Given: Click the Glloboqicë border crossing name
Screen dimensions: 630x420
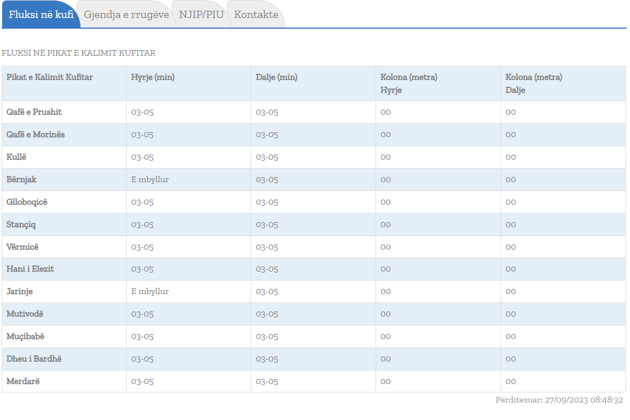Looking at the screenshot, I should [x=27, y=202].
